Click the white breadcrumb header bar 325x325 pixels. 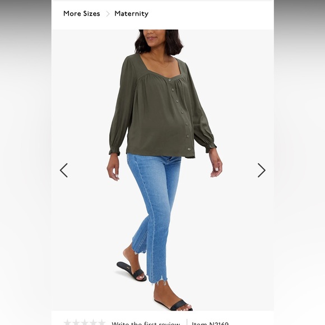[x=162, y=15]
